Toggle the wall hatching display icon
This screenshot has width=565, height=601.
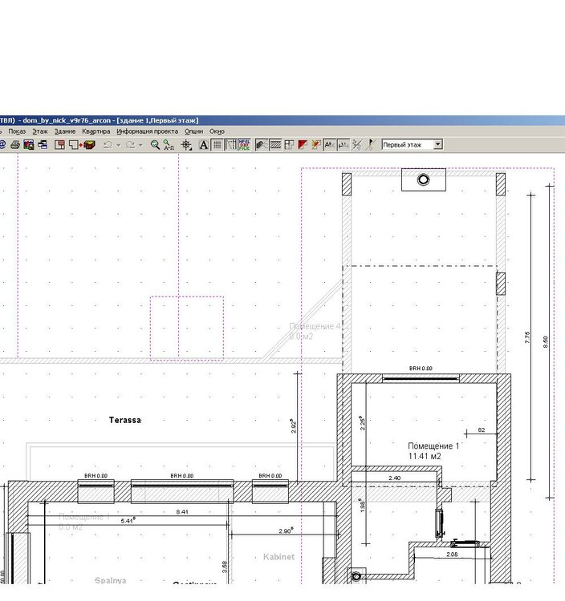pyautogui.click(x=275, y=145)
